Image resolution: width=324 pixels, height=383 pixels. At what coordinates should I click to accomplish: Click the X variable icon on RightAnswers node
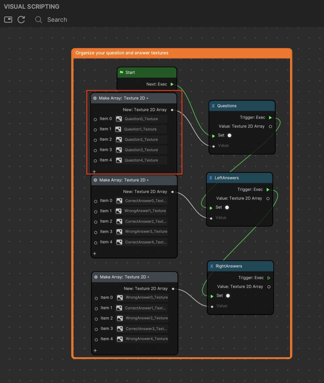[212, 266]
